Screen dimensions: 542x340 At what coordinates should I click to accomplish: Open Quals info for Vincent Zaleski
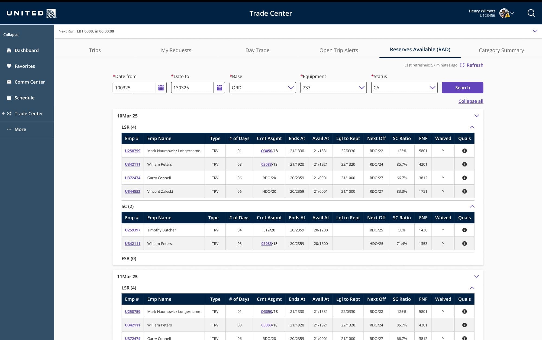coord(464,191)
